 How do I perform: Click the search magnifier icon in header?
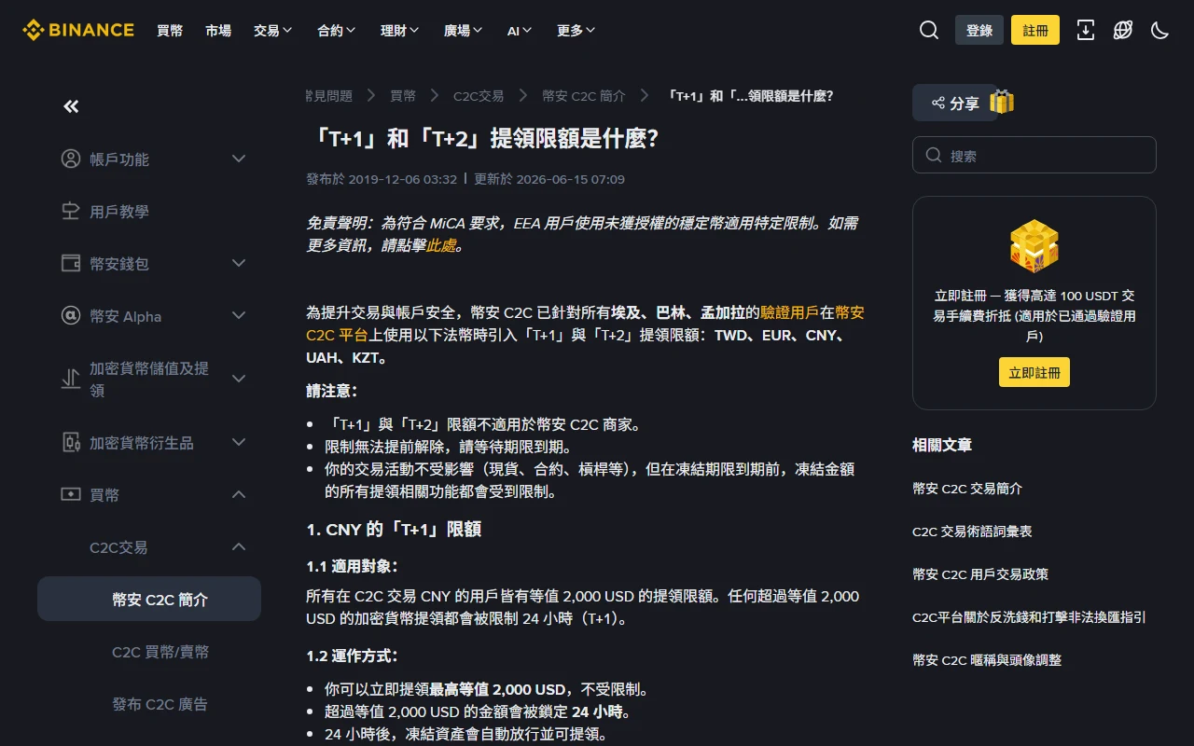[929, 30]
